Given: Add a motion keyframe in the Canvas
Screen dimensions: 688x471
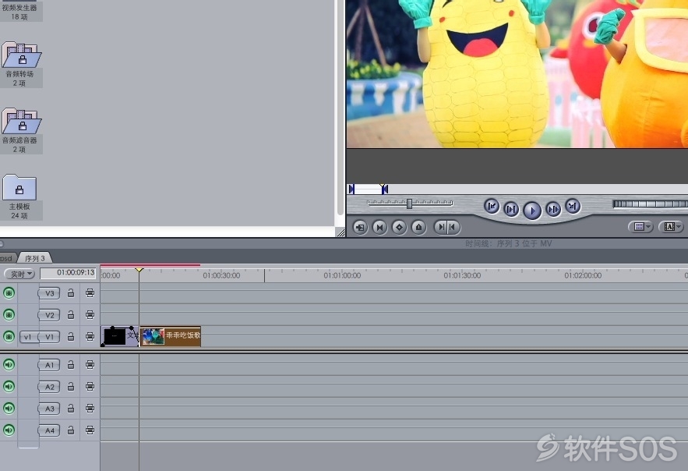Looking at the screenshot, I should click(399, 227).
